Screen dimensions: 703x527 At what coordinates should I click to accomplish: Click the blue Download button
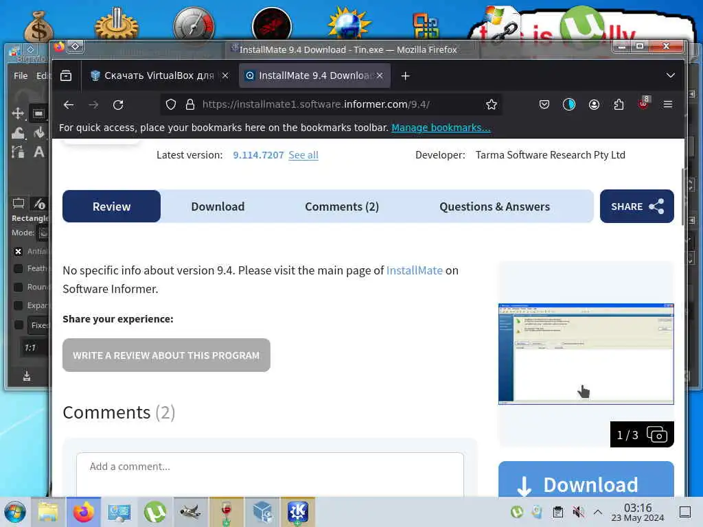coord(586,480)
